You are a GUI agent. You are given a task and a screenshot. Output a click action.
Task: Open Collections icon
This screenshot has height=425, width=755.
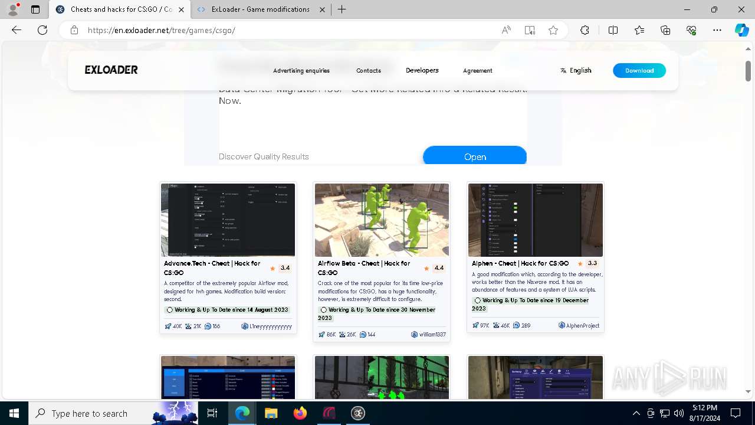point(665,30)
